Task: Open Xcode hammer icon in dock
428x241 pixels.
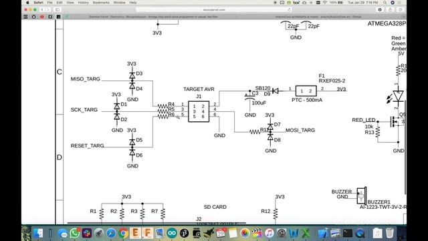Action: pyautogui.click(x=324, y=234)
